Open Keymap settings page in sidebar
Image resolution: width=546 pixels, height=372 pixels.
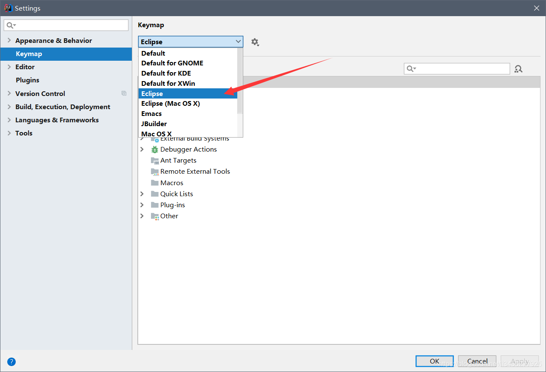pyautogui.click(x=66, y=54)
